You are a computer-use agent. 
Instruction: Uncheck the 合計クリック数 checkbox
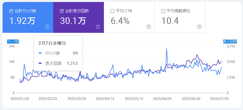pos(11,11)
